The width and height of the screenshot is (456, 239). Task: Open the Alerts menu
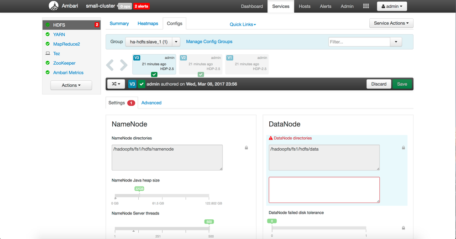pyautogui.click(x=325, y=6)
